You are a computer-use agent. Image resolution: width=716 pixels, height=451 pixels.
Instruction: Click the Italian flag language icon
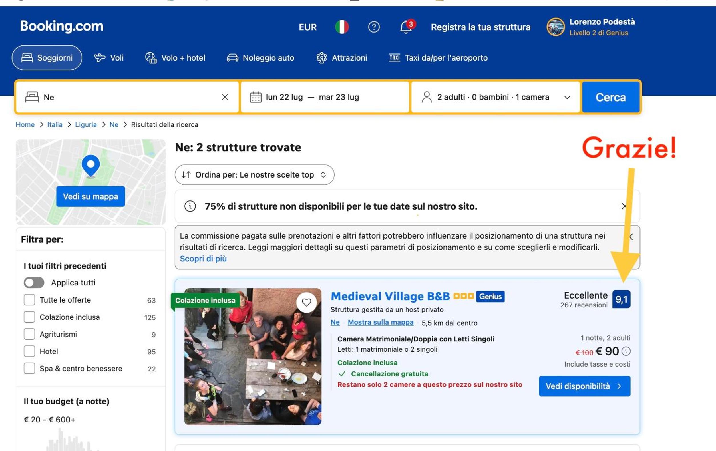[x=342, y=27]
